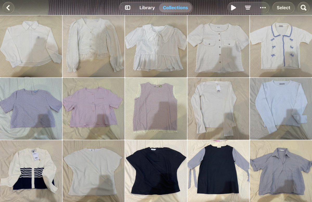312x202 pixels.
Task: Open the sort and filter lines icon
Action: pos(248,8)
